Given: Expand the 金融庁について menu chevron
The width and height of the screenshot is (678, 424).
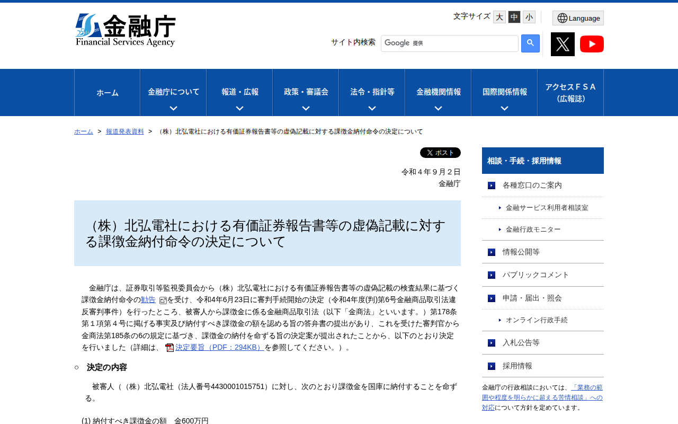Looking at the screenshot, I should (173, 108).
